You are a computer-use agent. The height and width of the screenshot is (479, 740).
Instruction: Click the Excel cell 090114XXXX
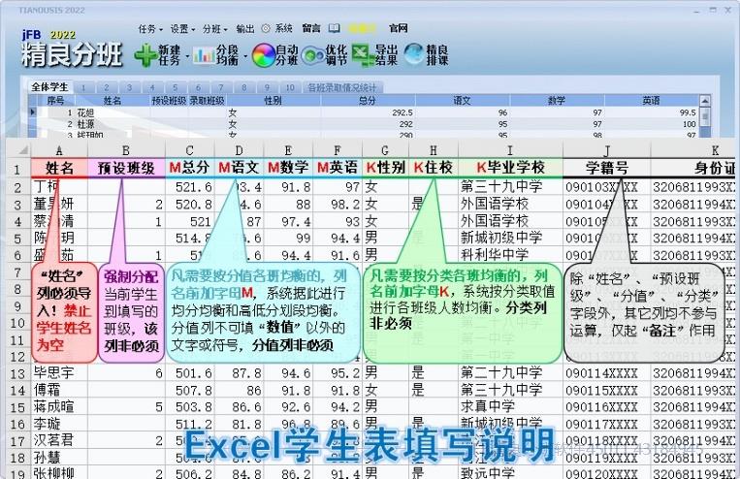(x=607, y=372)
